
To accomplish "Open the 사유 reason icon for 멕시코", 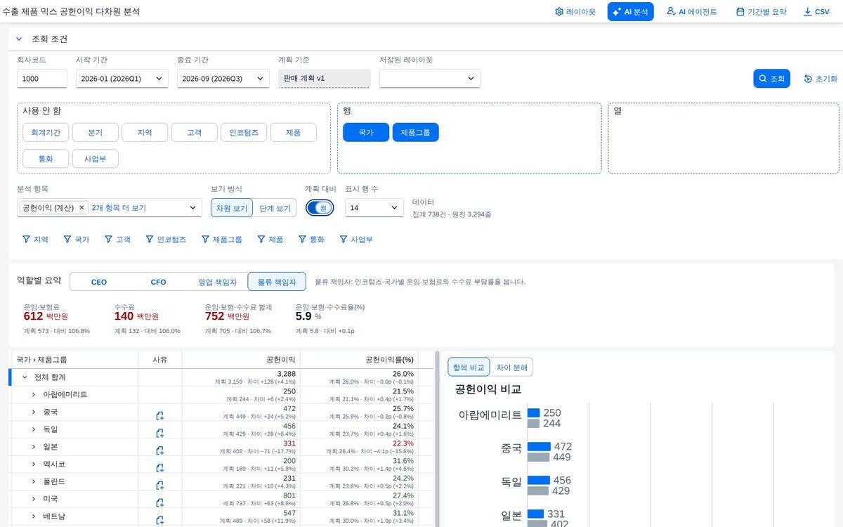I will (x=160, y=468).
